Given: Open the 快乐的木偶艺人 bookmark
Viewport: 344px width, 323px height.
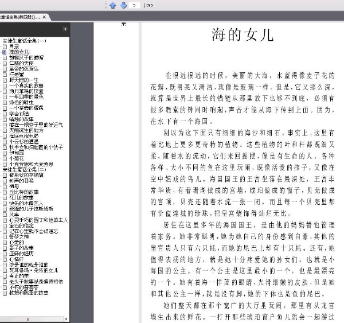Looking at the screenshot, I should (26, 203).
